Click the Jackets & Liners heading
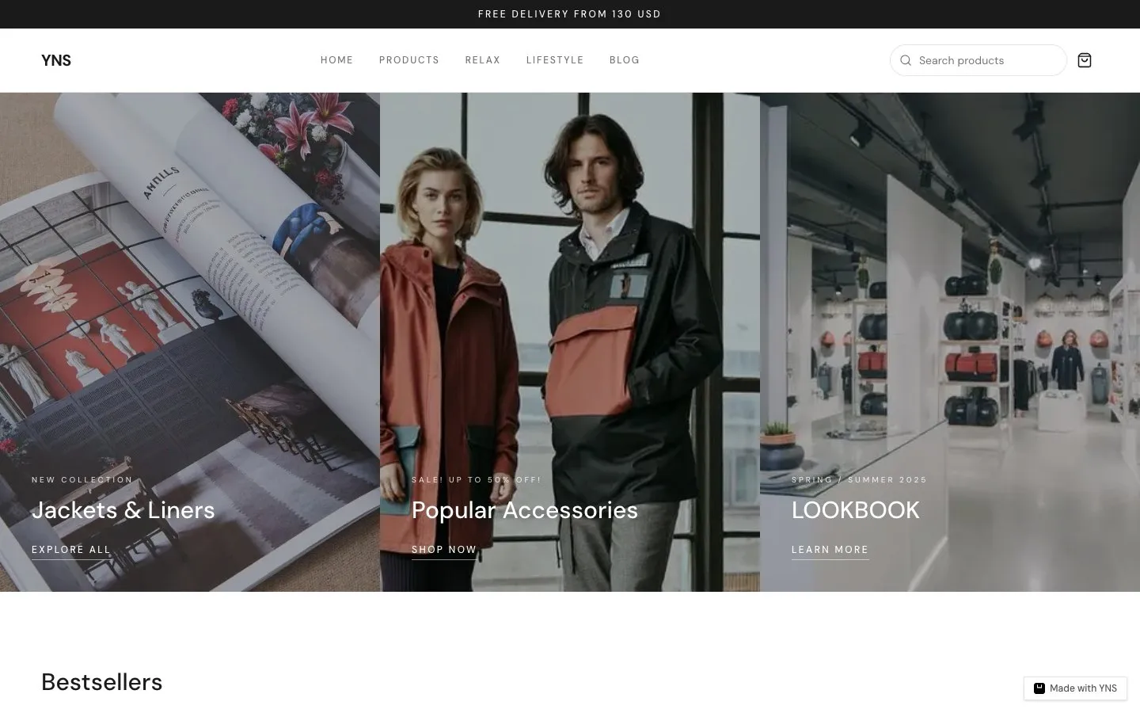The height and width of the screenshot is (713, 1140). coord(123,510)
